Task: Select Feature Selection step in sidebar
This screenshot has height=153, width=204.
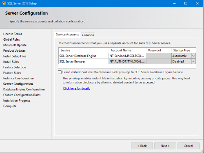Action: [x=15, y=67]
